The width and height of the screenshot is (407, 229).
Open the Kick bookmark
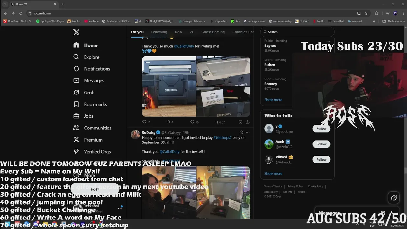236,21
